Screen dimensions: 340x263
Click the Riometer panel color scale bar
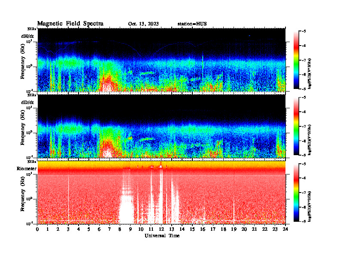tap(296, 193)
